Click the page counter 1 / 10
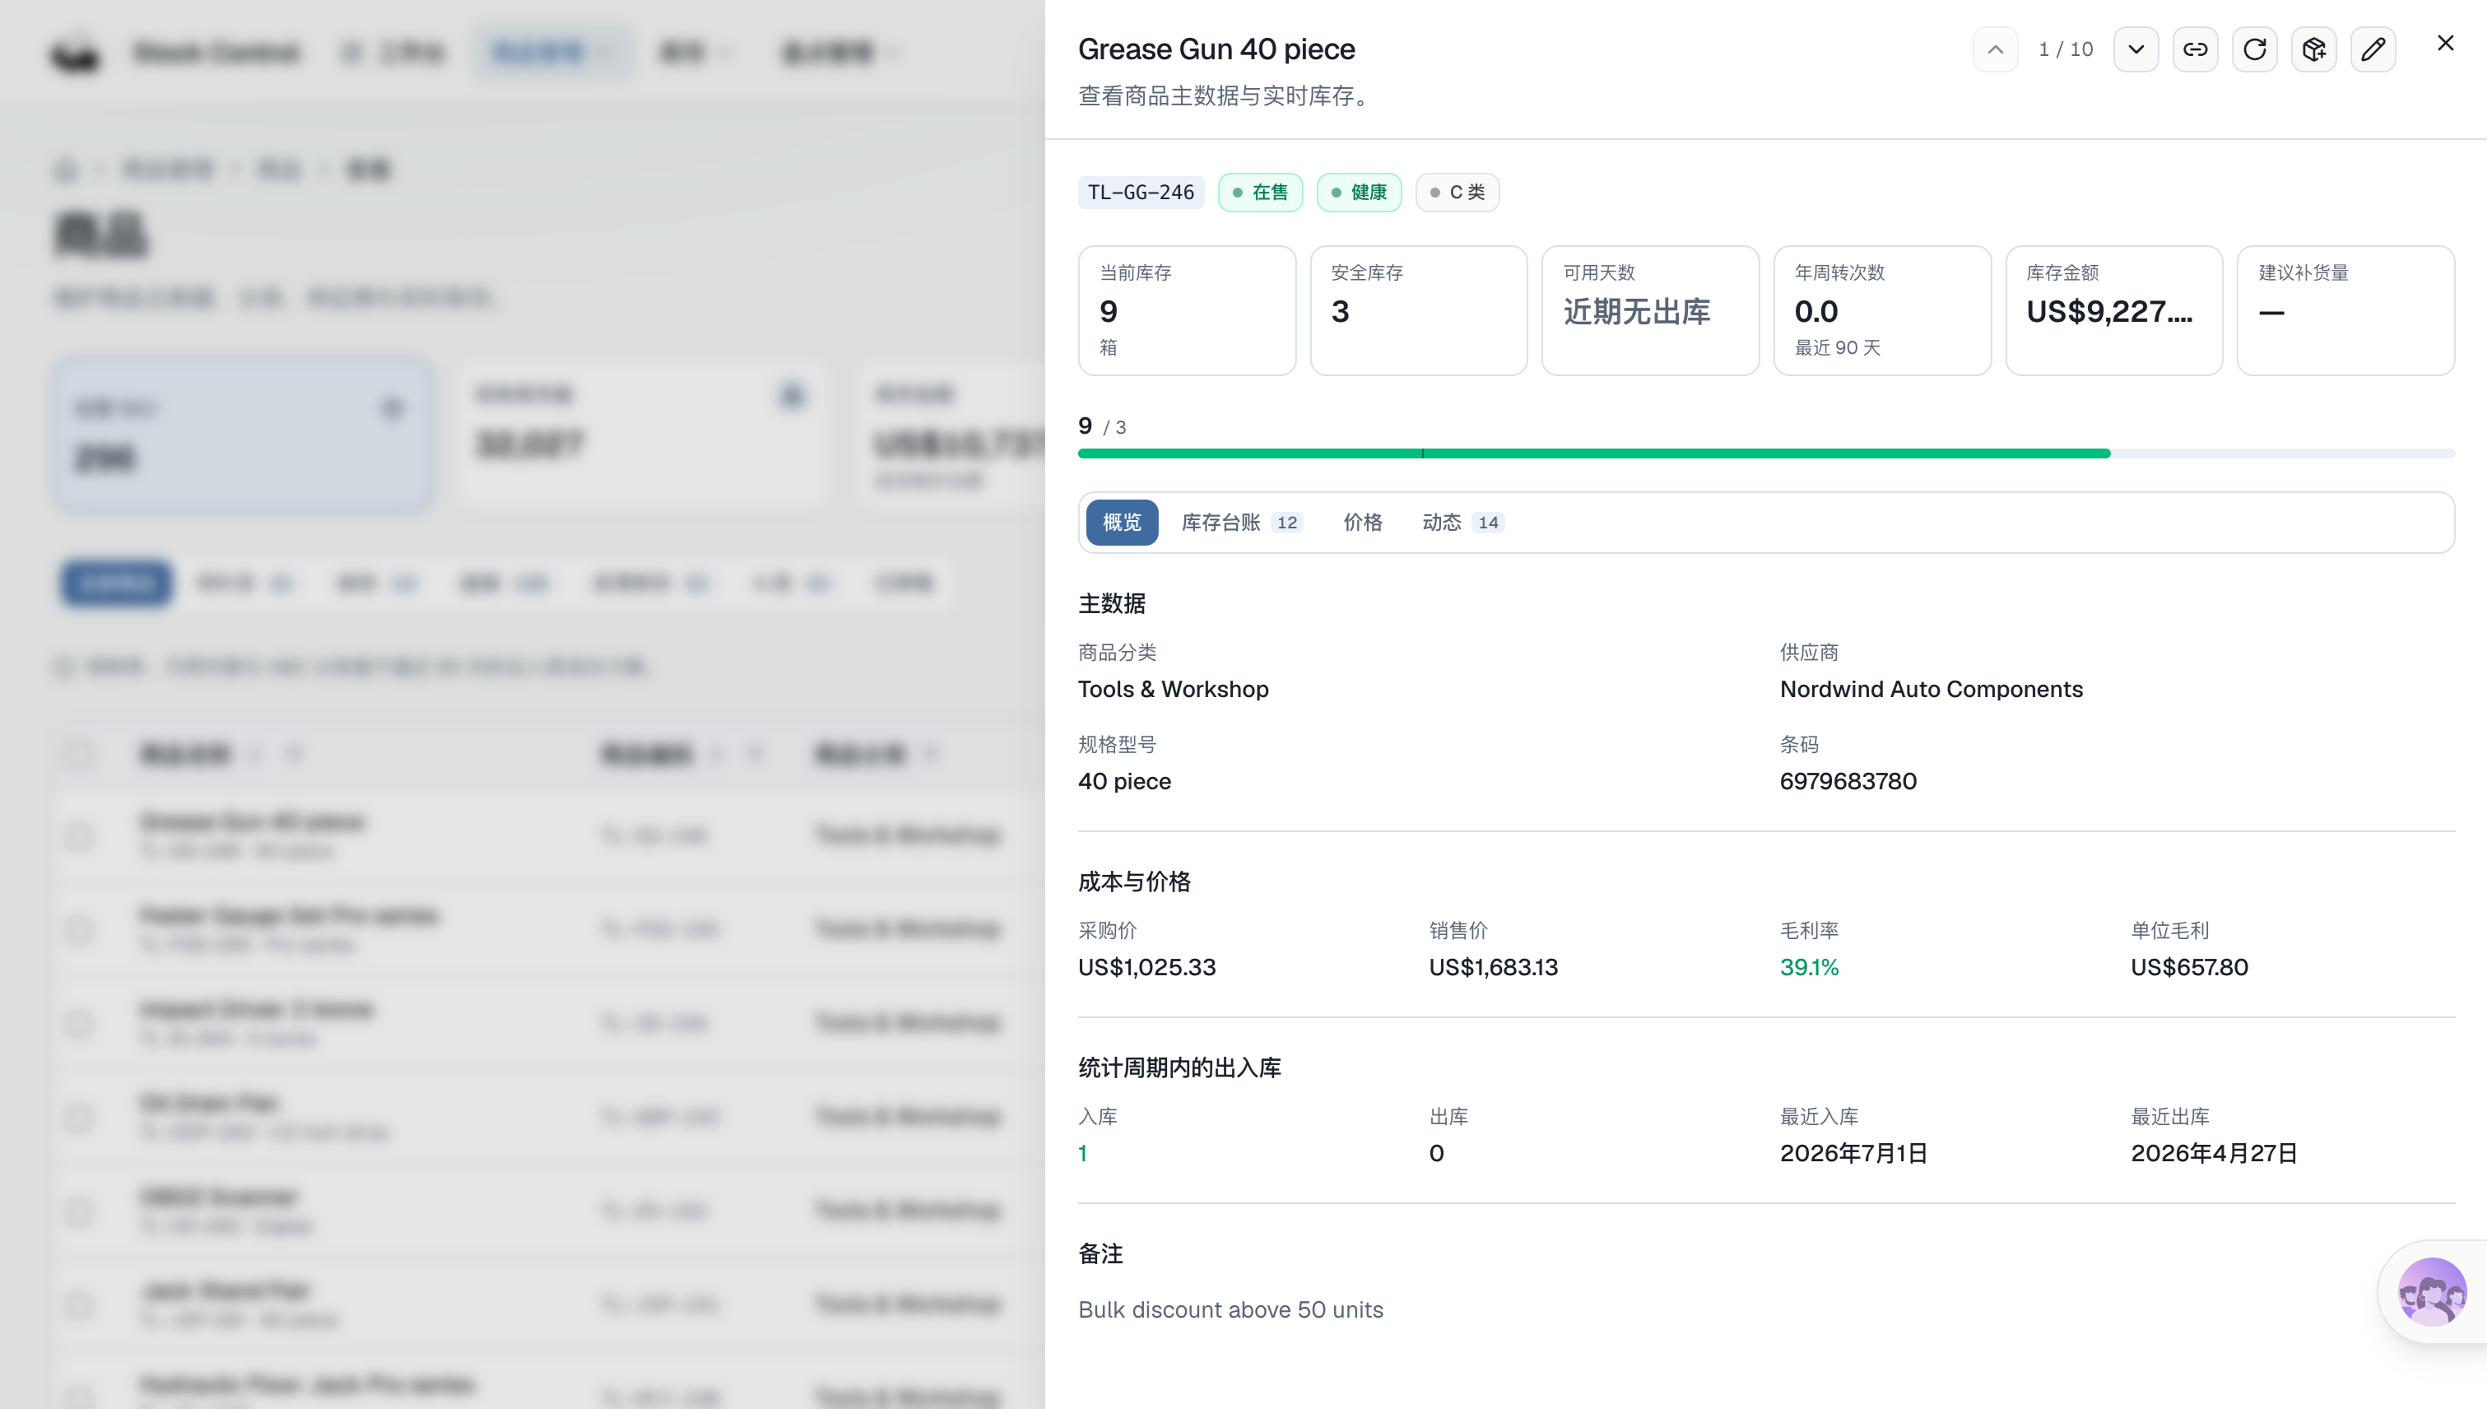Image resolution: width=2487 pixels, height=1409 pixels. click(x=2065, y=49)
